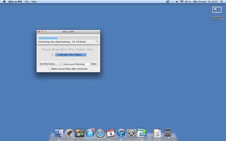Open destination path popup stepper arrows
The width and height of the screenshot is (226, 141).
point(60,64)
